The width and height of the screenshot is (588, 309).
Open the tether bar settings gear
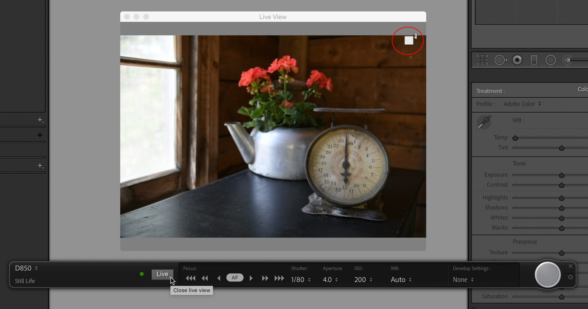pos(570,277)
